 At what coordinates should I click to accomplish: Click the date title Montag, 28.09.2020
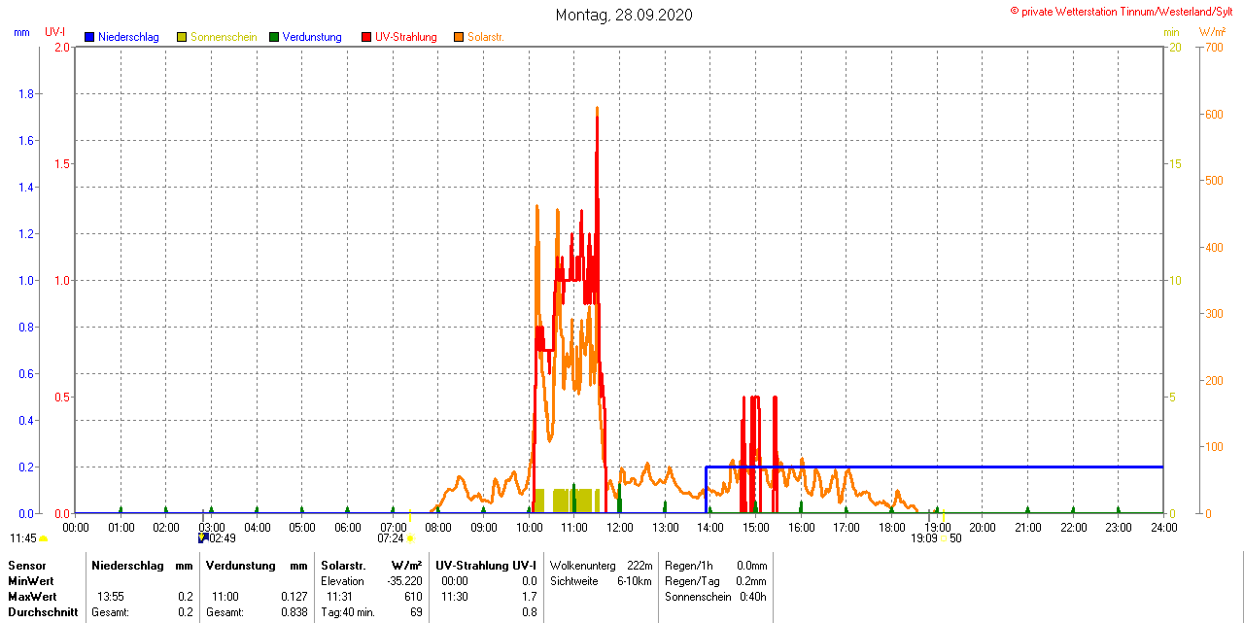click(x=624, y=16)
